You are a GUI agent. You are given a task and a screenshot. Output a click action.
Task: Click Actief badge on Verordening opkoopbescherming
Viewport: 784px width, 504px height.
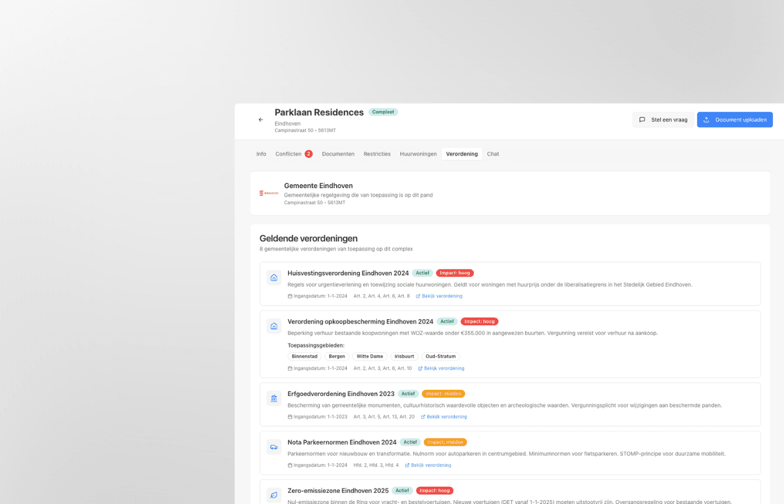pyautogui.click(x=447, y=321)
